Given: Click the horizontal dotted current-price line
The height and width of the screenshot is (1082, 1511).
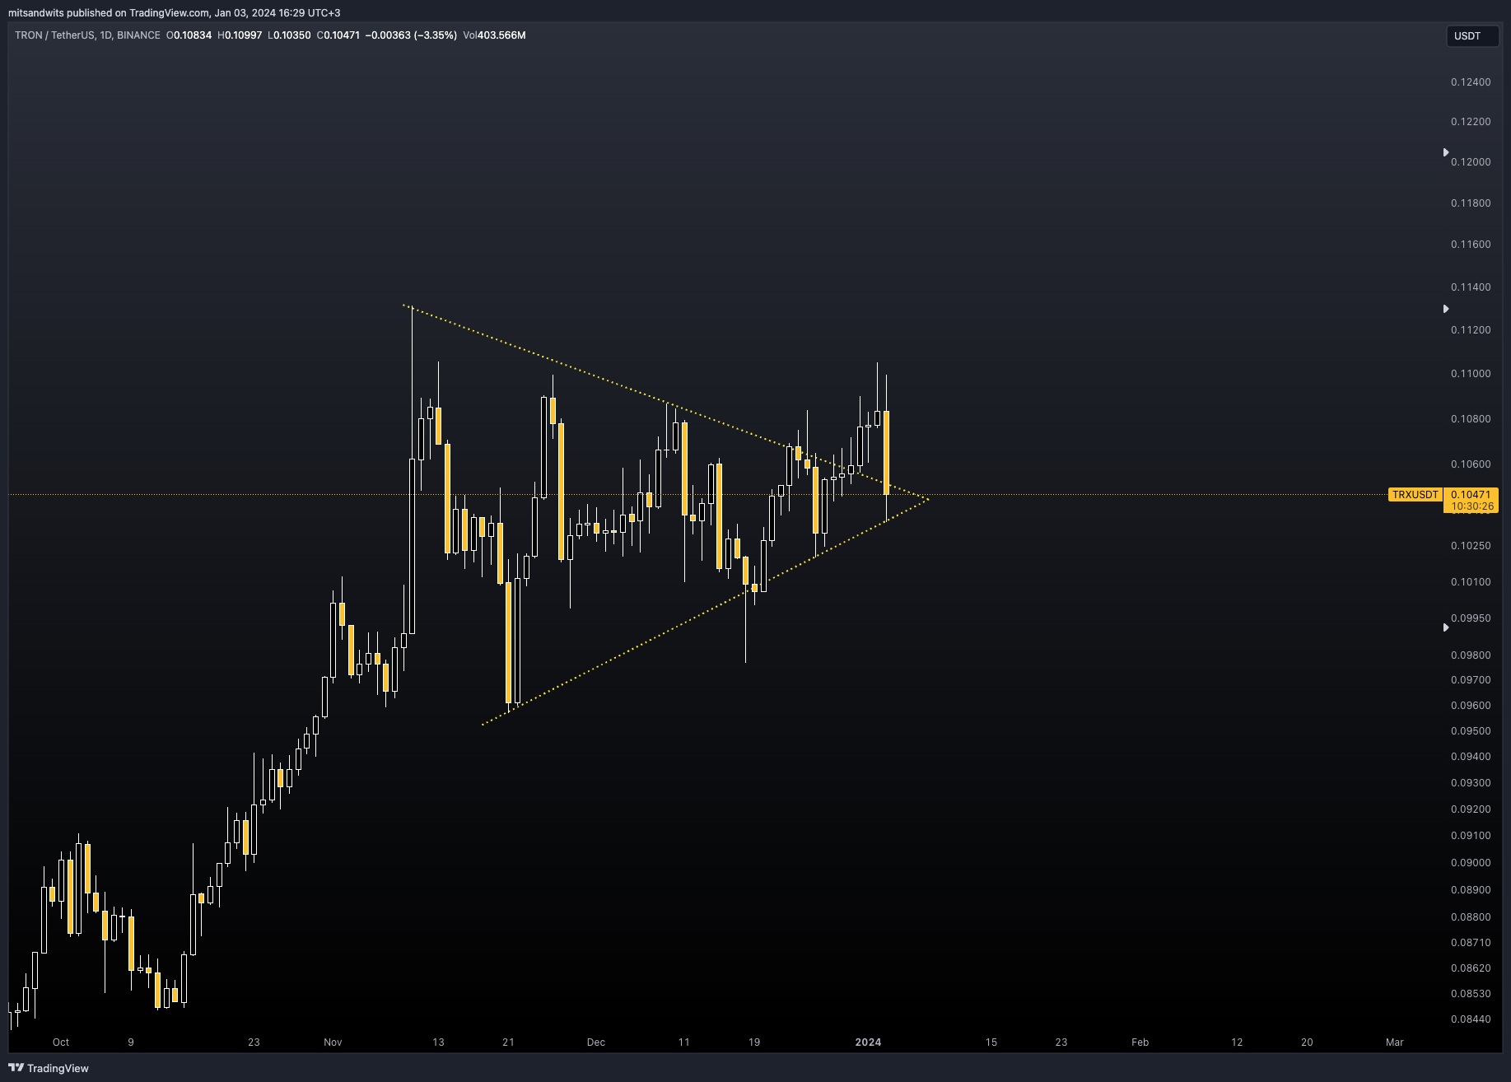Looking at the screenshot, I should pos(700,494).
